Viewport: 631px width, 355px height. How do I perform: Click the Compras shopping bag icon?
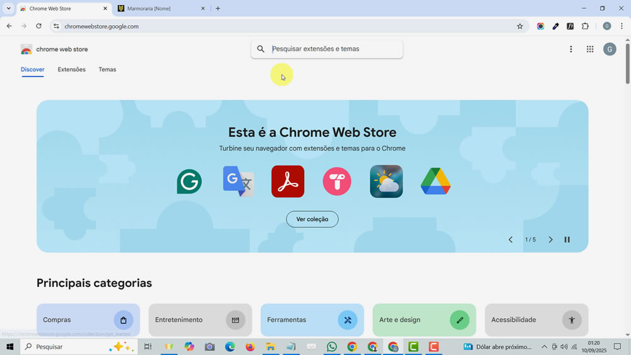click(124, 320)
